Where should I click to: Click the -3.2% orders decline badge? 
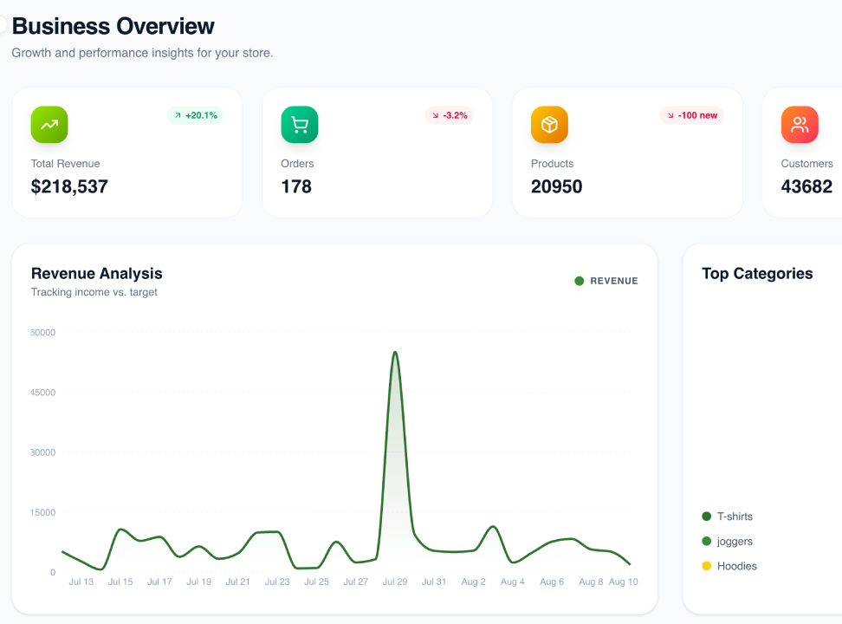[x=449, y=115]
